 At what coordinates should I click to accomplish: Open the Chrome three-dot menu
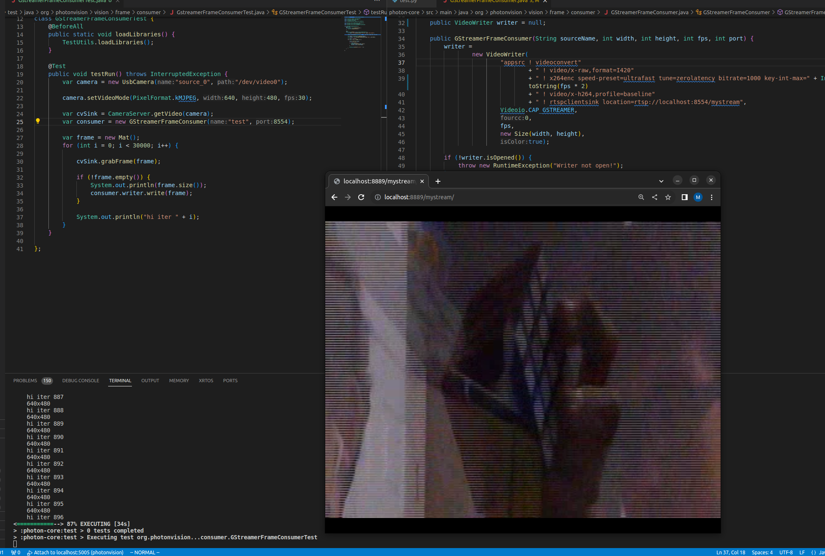(711, 197)
